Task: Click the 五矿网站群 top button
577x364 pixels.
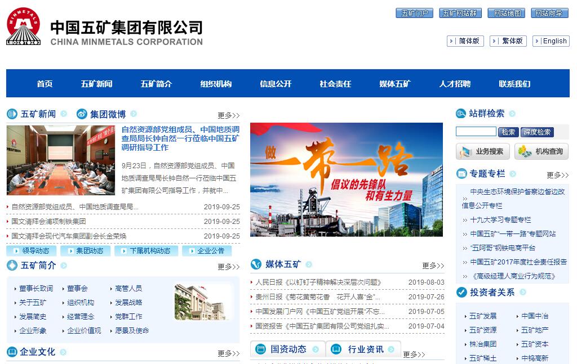Action: [x=460, y=14]
